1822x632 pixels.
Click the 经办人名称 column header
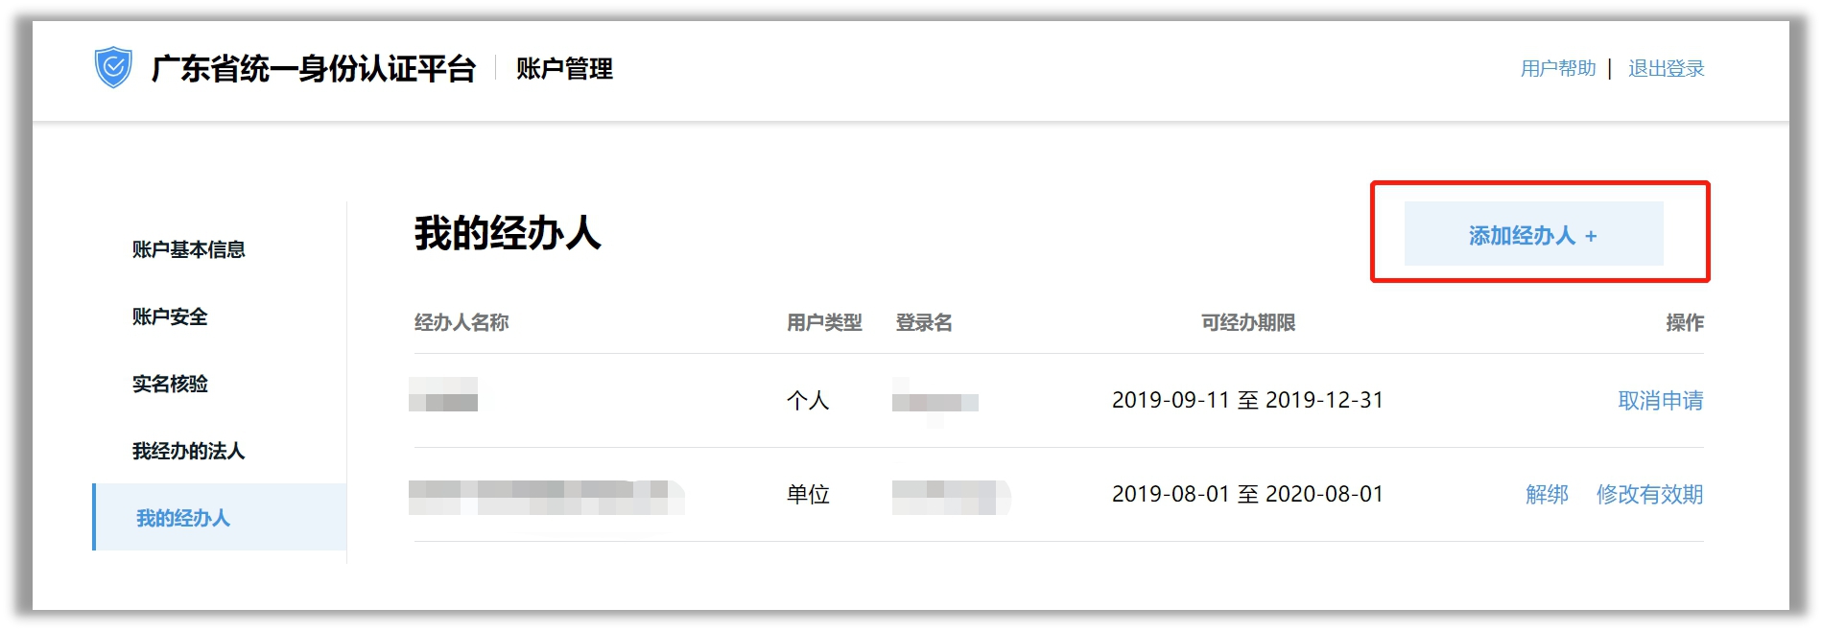click(x=461, y=323)
